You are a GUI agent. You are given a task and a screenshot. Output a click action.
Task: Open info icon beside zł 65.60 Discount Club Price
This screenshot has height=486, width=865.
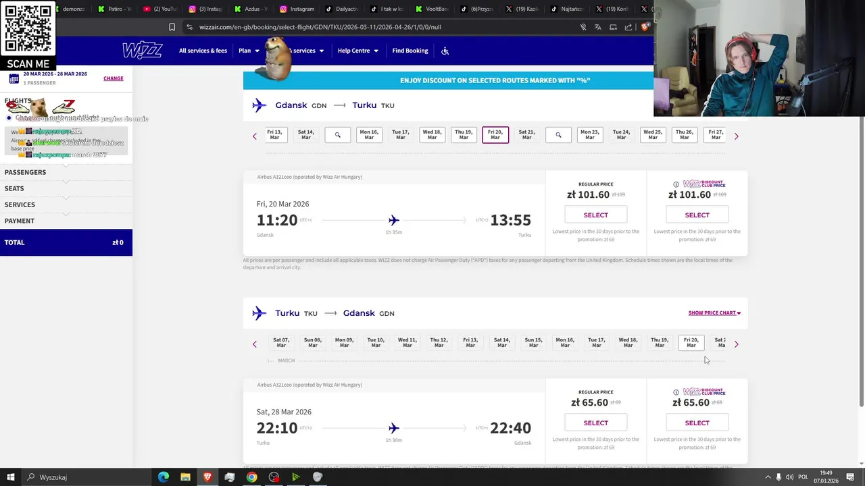(x=676, y=392)
